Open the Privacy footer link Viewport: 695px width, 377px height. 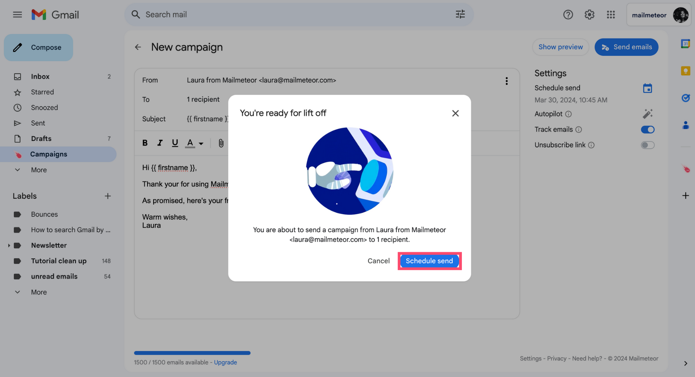(x=556, y=358)
